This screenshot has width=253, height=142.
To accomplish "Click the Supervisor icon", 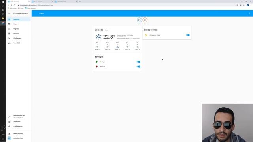I will point(9,122).
